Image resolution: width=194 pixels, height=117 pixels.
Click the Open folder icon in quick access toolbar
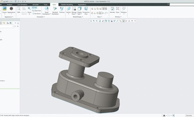1,1
